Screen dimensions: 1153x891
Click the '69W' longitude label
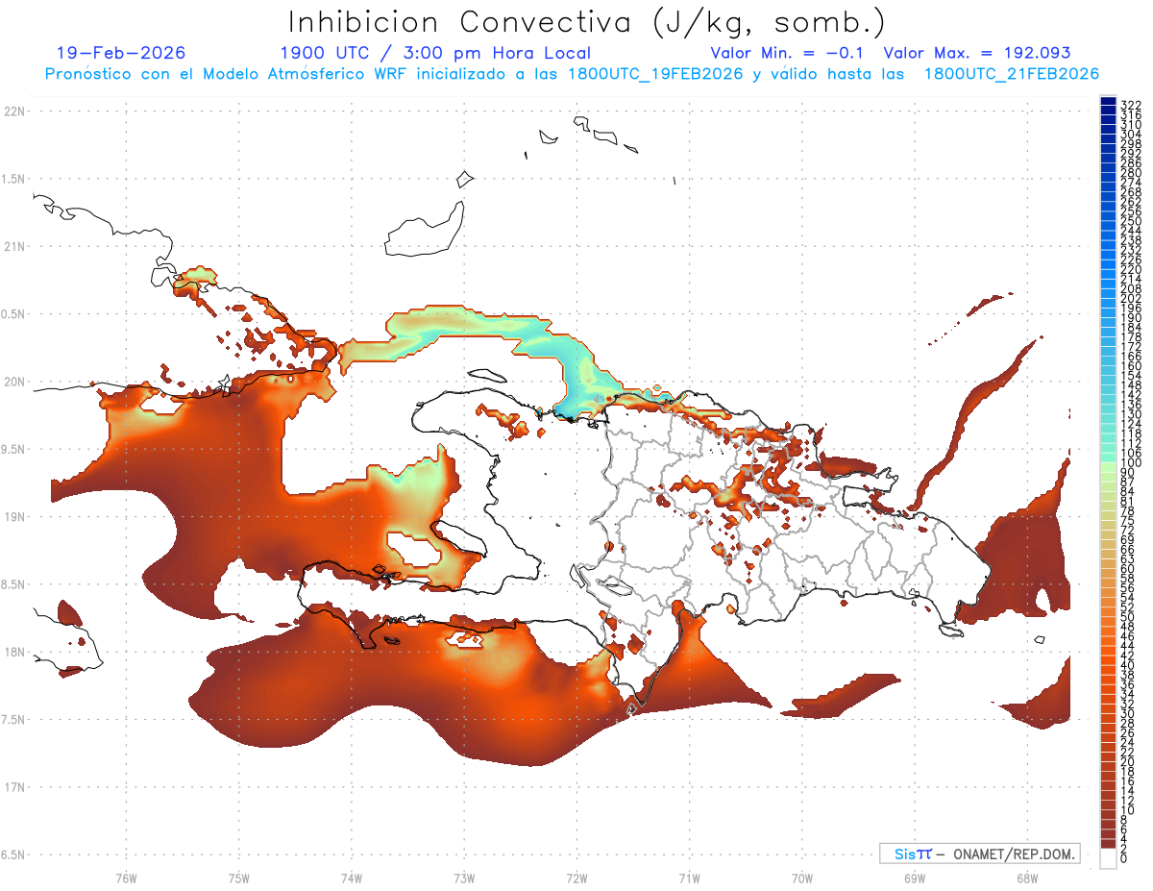coord(915,878)
